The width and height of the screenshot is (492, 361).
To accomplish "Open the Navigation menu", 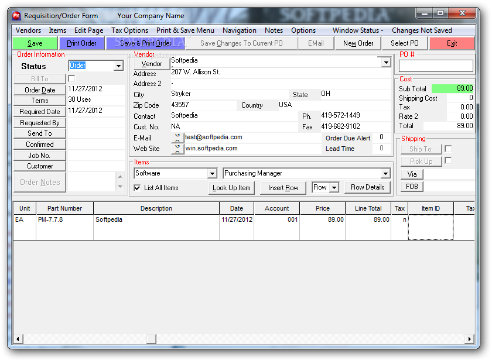I will tap(240, 30).
